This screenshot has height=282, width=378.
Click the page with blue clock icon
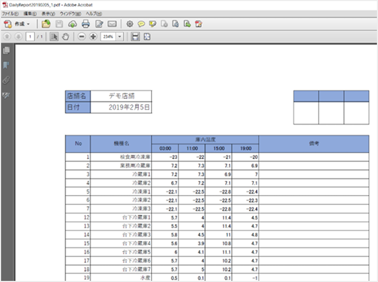(176, 24)
